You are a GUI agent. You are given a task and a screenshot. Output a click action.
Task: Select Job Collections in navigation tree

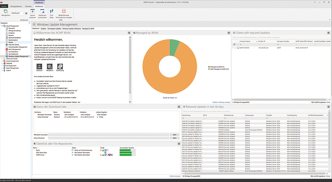click(x=13, y=52)
